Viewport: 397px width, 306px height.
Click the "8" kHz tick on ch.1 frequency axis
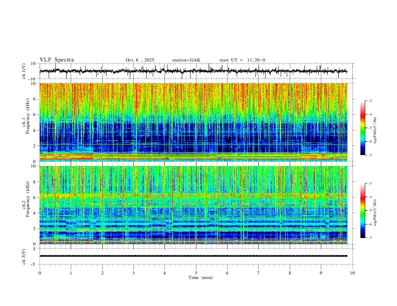coord(35,99)
